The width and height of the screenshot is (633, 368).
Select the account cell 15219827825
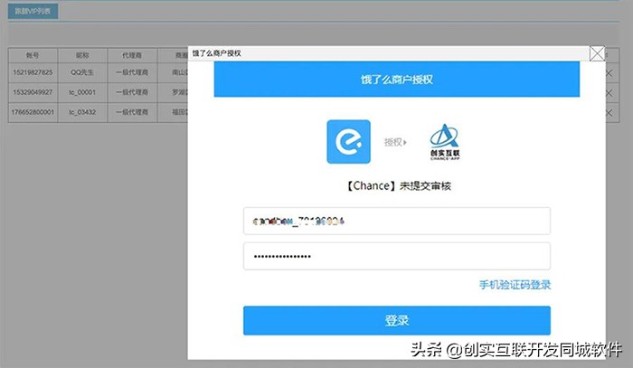(33, 72)
